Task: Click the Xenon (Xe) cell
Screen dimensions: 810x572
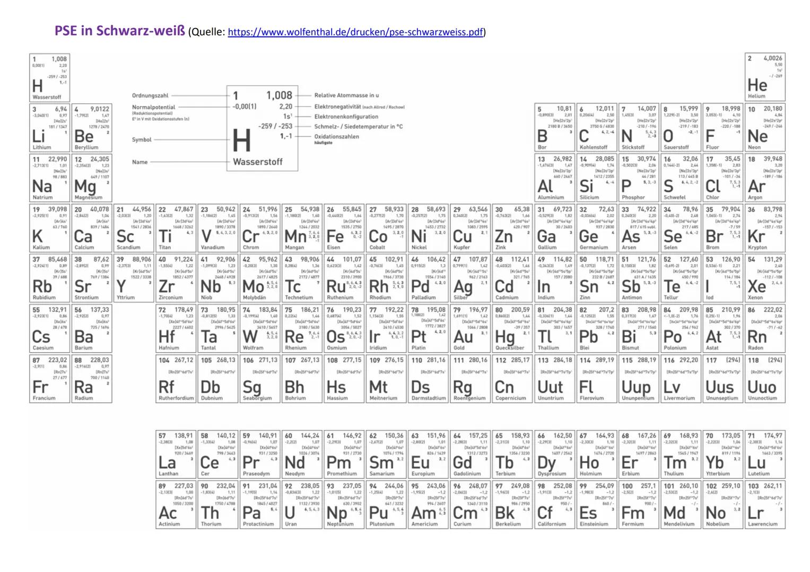Action: (765, 279)
